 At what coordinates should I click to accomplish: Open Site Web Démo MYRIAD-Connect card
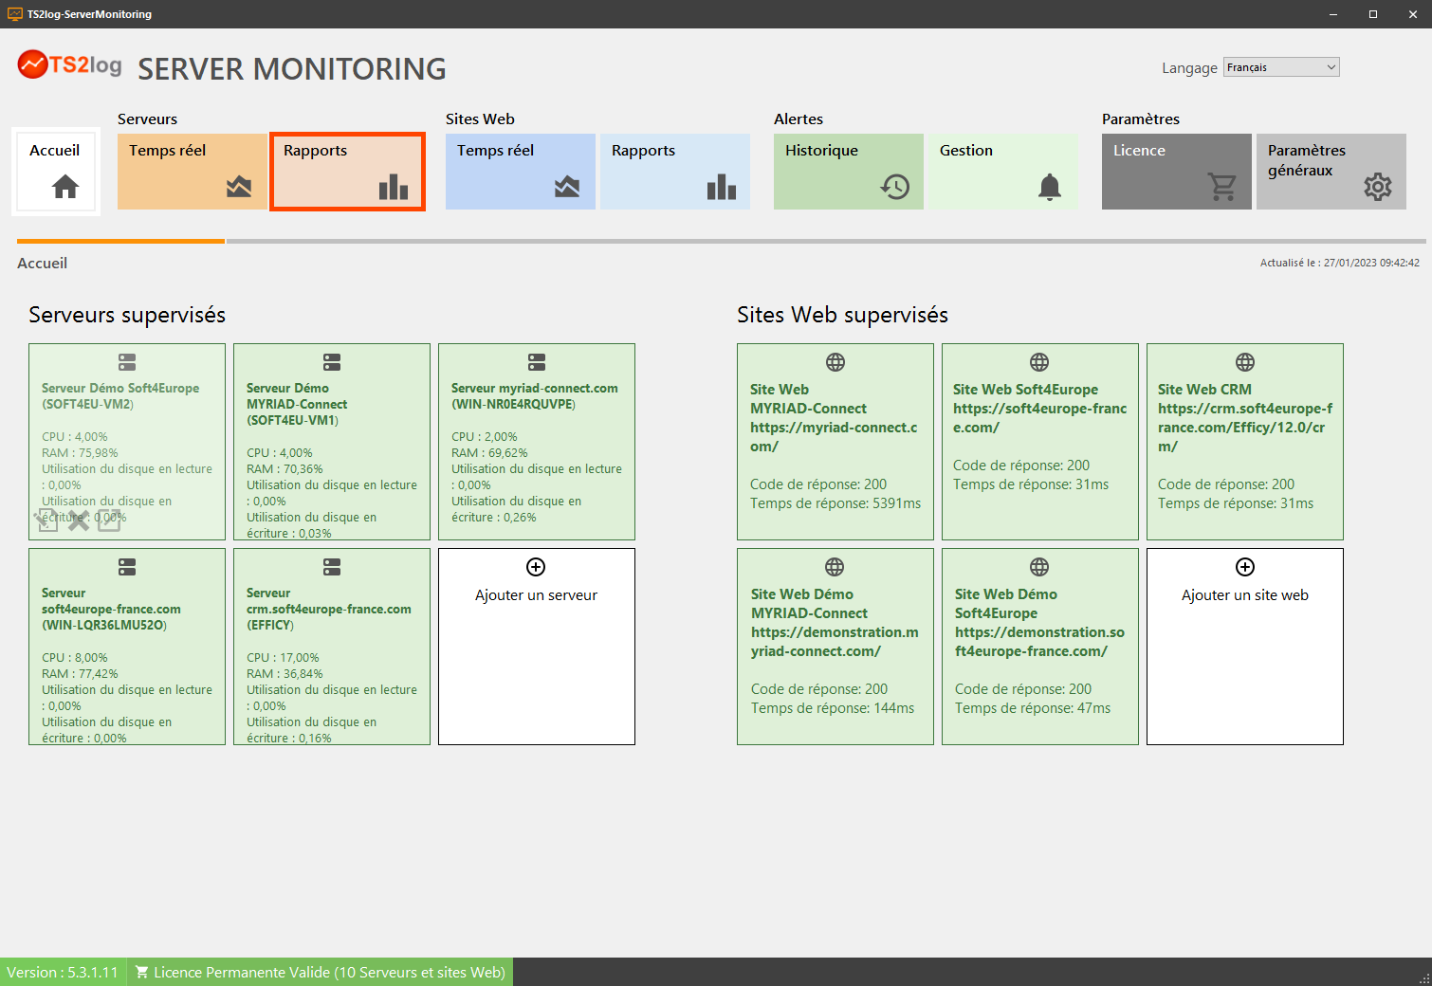(835, 647)
